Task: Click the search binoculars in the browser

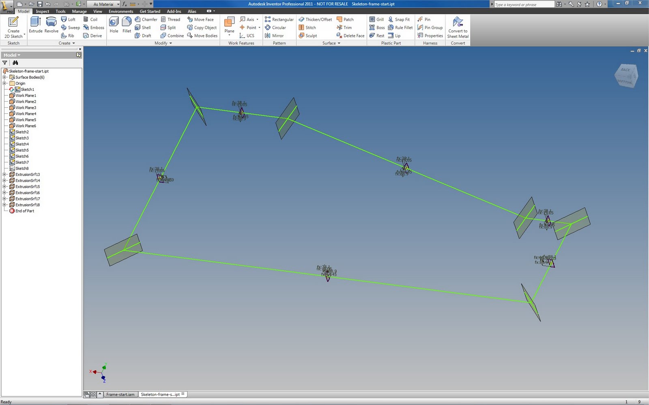Action: pos(15,63)
